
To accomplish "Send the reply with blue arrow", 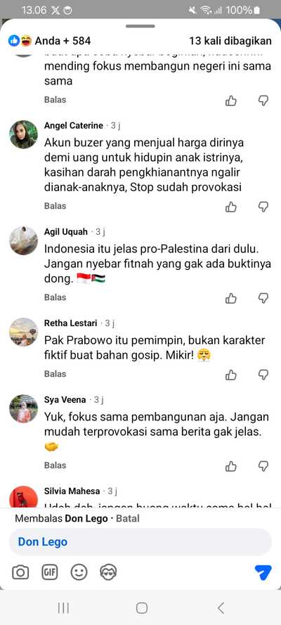I will 263,573.
